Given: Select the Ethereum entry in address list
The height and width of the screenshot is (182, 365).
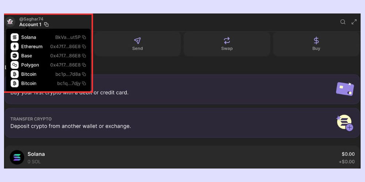Looking at the screenshot, I should pos(31,47).
